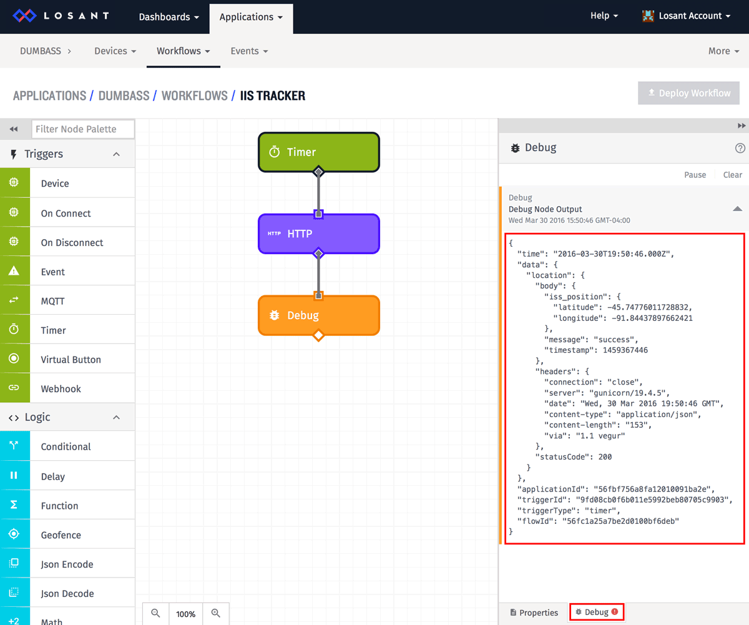Click the Deploy Workflow button
Screen dimensions: 749x625
[689, 93]
